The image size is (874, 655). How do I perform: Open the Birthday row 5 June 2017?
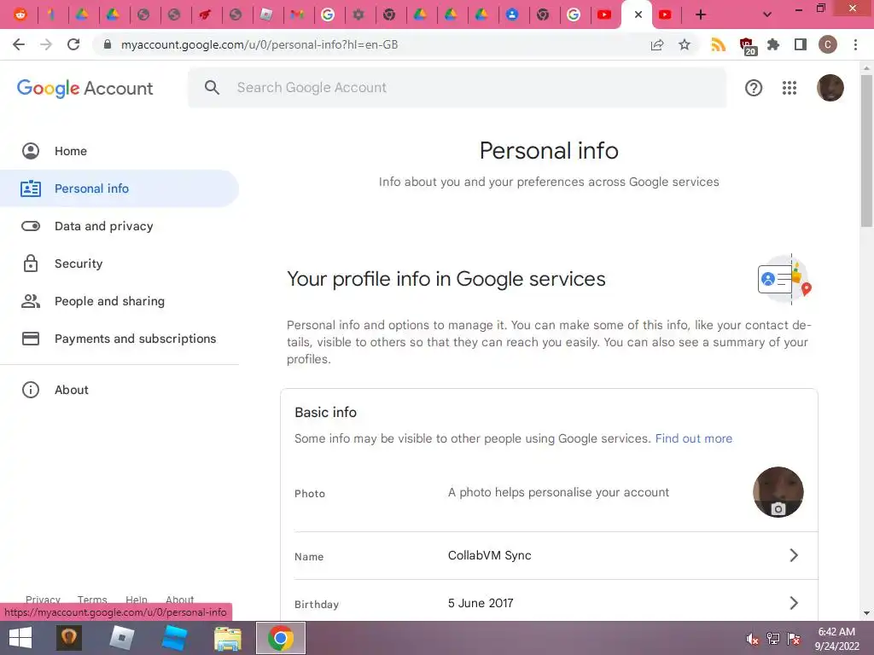click(x=549, y=603)
